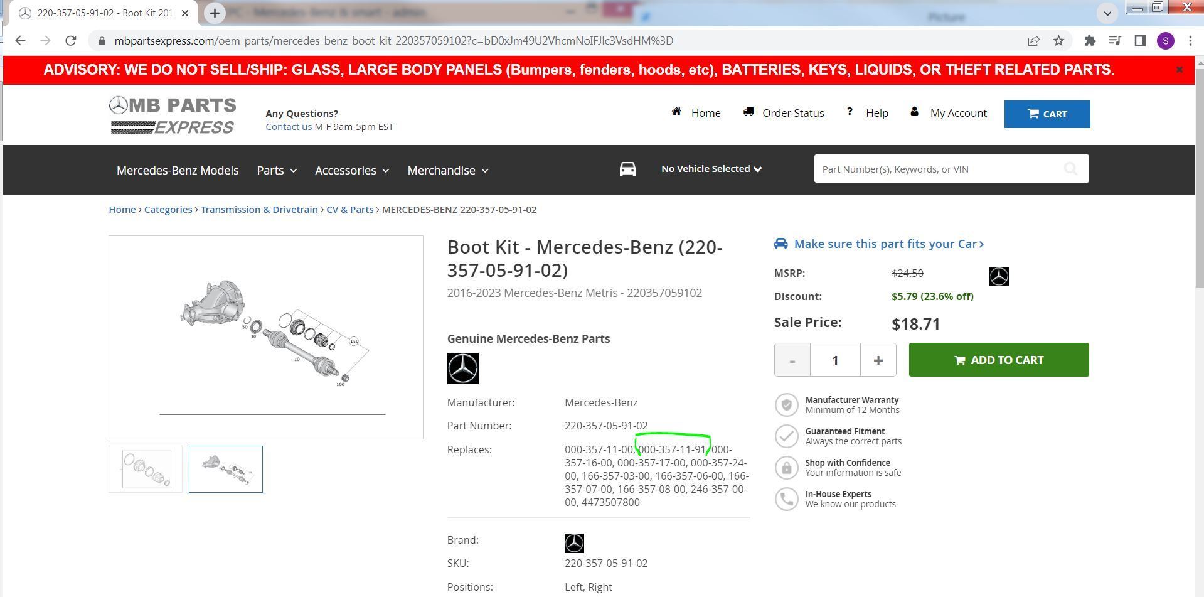This screenshot has height=597, width=1204.
Task: Bookmark this page with the star icon
Action: [x=1059, y=41]
